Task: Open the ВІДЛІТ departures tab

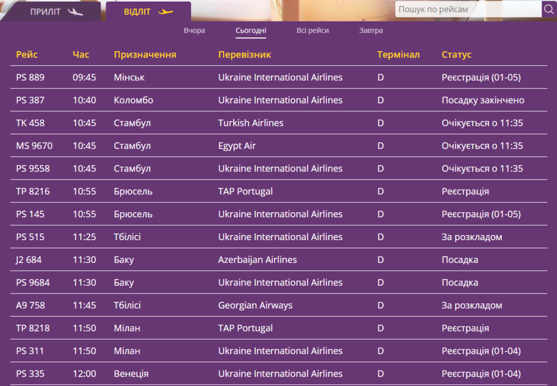Action: point(137,12)
